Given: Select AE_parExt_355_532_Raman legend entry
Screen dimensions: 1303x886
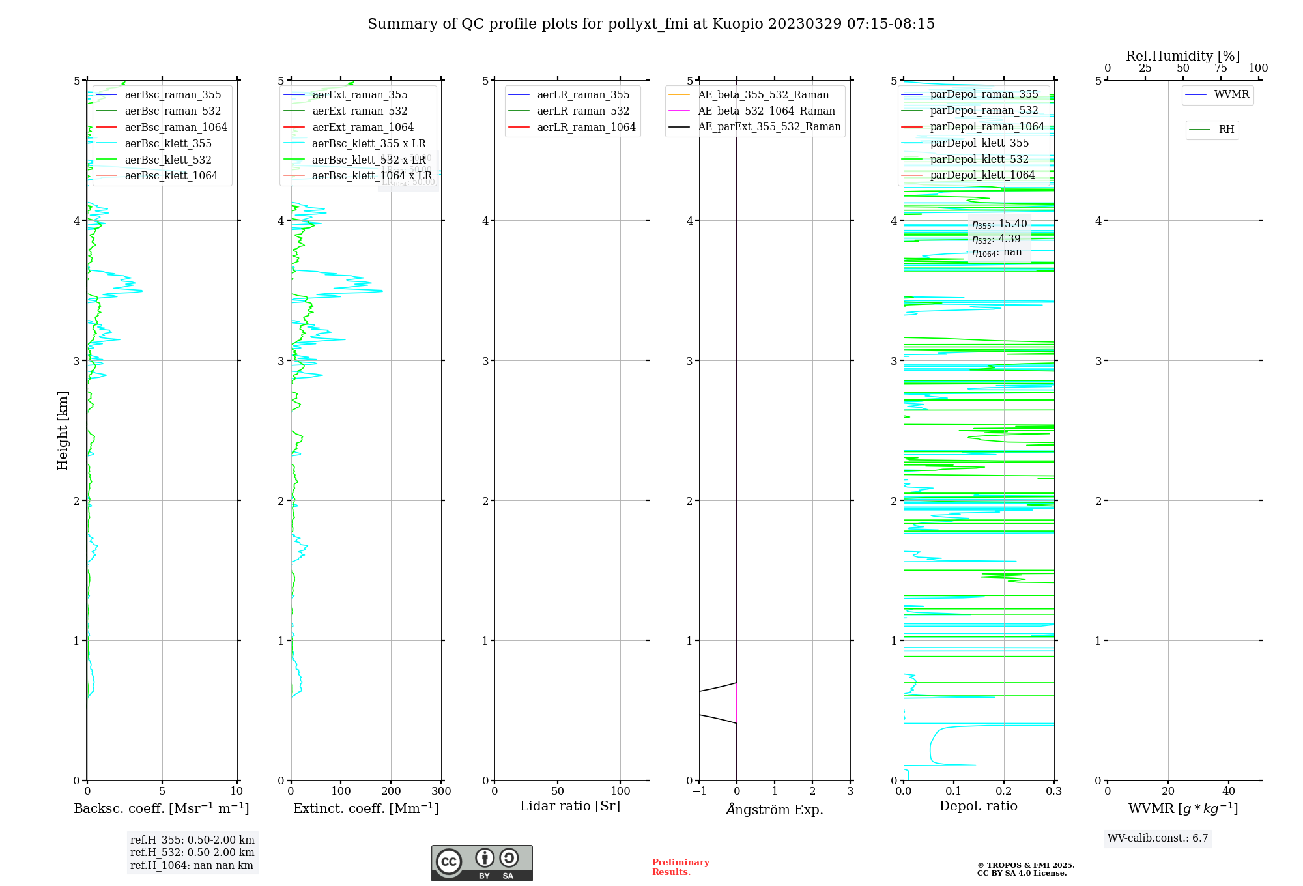Looking at the screenshot, I should pyautogui.click(x=754, y=127).
